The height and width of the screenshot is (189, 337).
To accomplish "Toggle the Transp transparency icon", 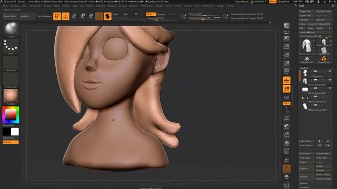I will click(286, 160).
